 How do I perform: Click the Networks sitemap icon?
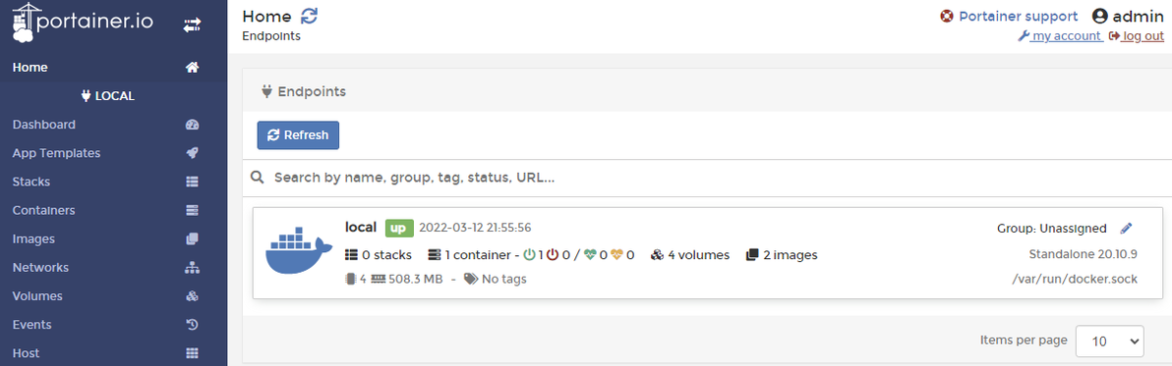click(192, 268)
